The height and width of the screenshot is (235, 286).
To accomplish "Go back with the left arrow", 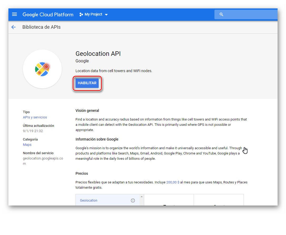I will (x=14, y=27).
